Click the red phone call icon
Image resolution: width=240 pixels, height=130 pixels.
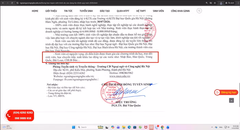point(9,116)
